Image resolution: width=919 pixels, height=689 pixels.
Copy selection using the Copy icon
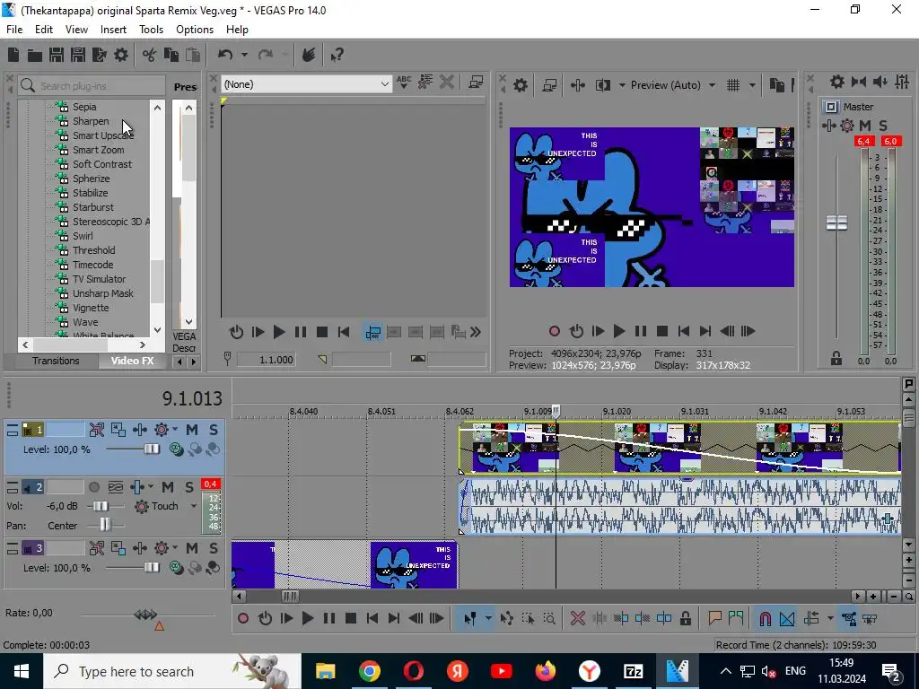tap(171, 55)
